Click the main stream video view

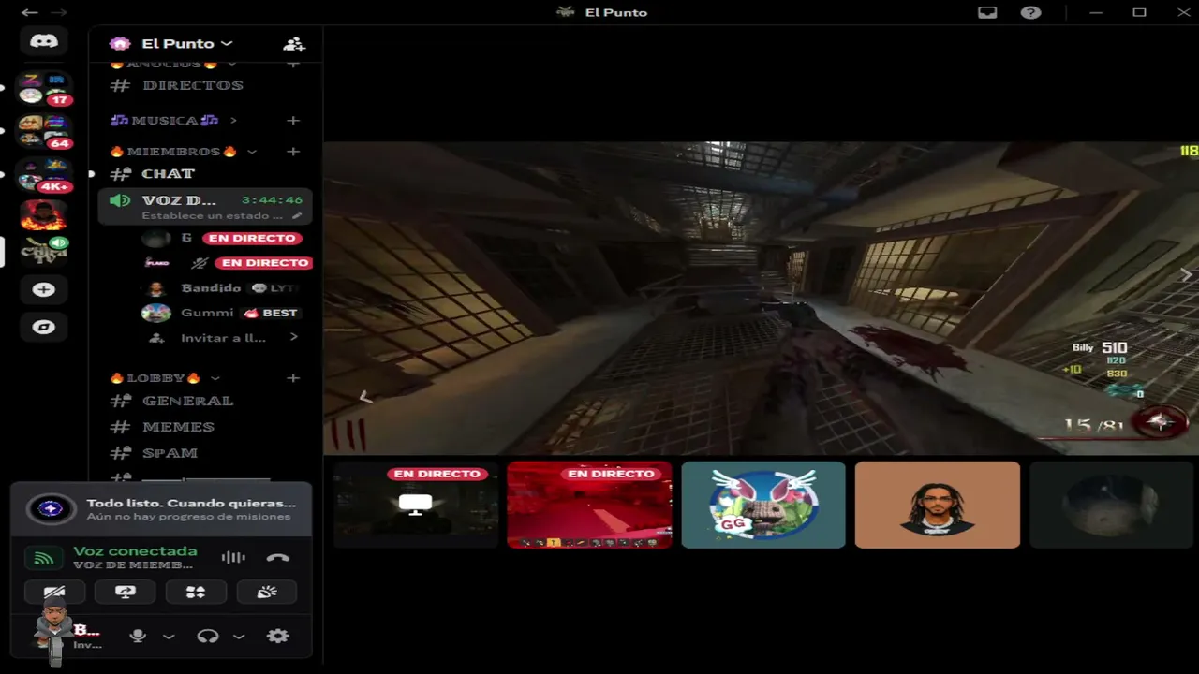coord(761,298)
